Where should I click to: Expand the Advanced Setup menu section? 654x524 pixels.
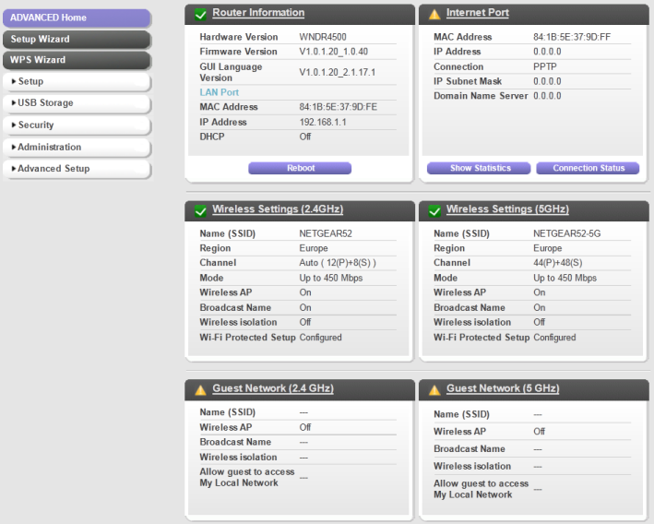coord(77,169)
